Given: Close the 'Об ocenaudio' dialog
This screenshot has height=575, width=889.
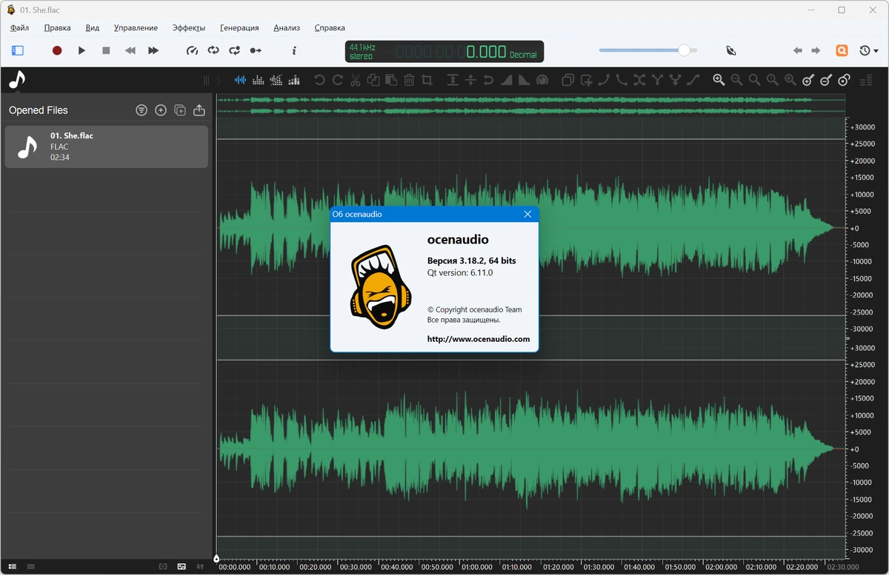Looking at the screenshot, I should point(527,214).
